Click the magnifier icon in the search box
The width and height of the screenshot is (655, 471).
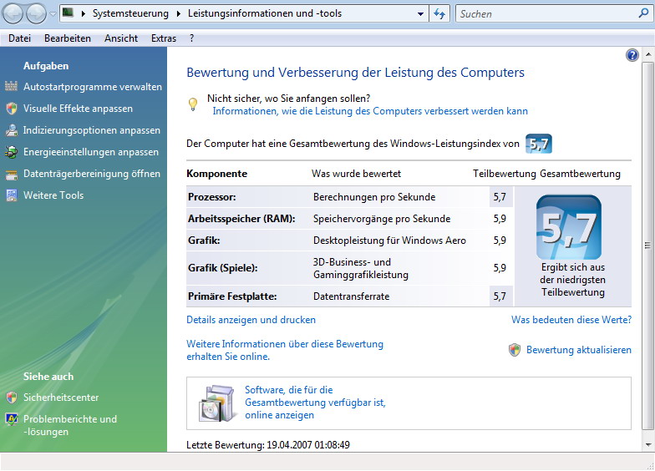[x=643, y=13]
